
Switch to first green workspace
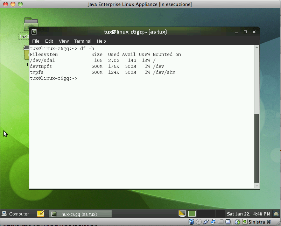click(192, 214)
